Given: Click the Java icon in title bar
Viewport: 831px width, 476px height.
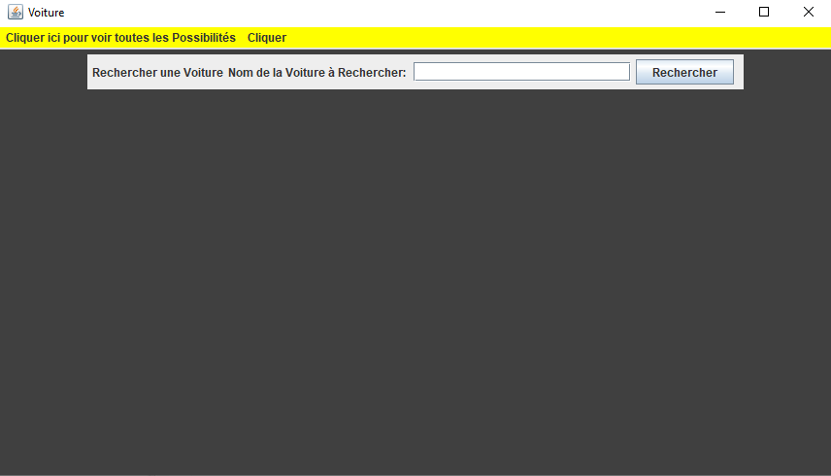Looking at the screenshot, I should [16, 12].
